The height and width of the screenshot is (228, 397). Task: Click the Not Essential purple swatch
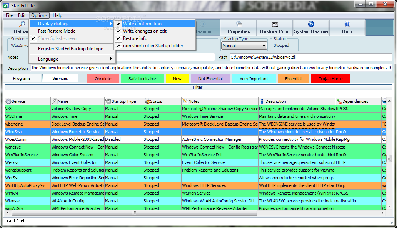coord(211,79)
